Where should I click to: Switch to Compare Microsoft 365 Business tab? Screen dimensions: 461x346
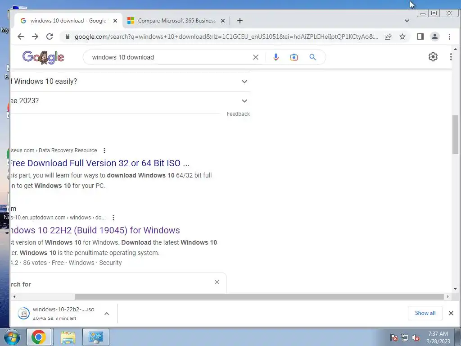tap(176, 21)
